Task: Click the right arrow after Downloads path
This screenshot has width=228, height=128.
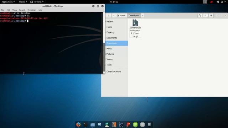Action: (x=142, y=15)
